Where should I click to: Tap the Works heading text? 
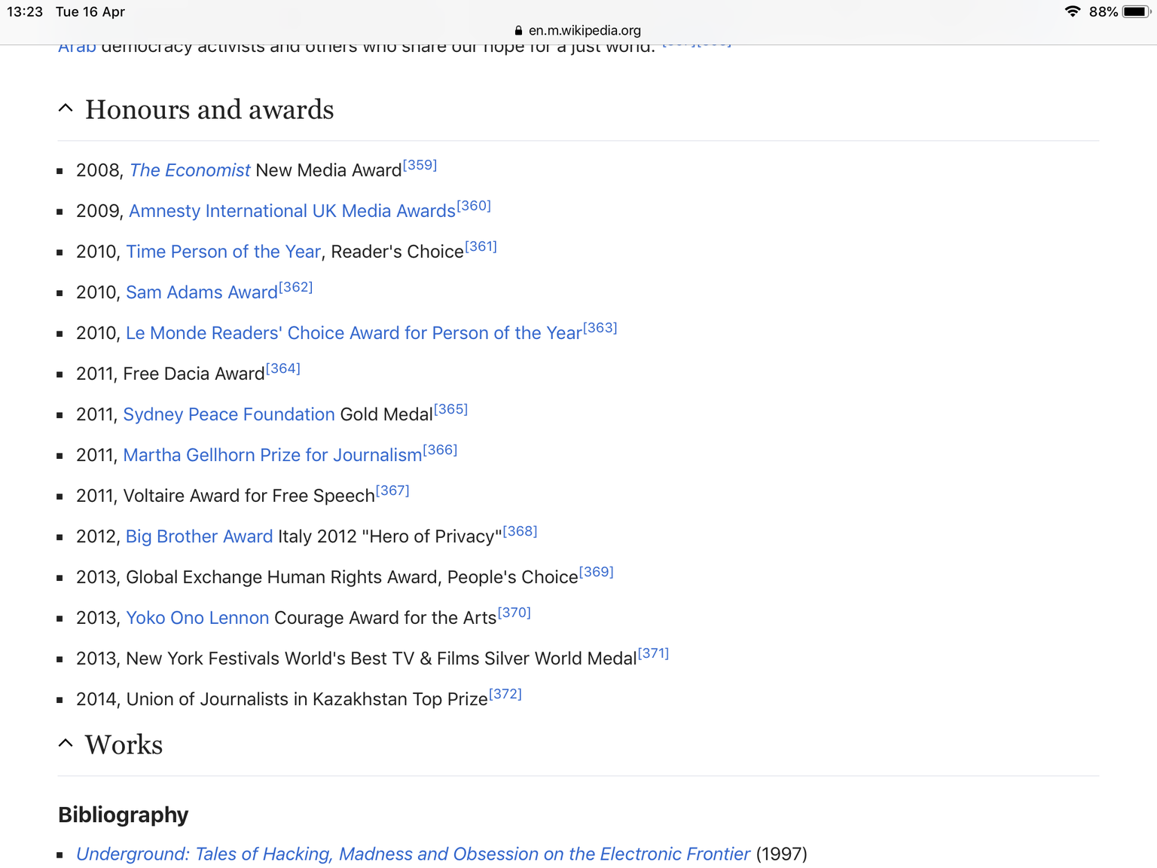point(124,745)
